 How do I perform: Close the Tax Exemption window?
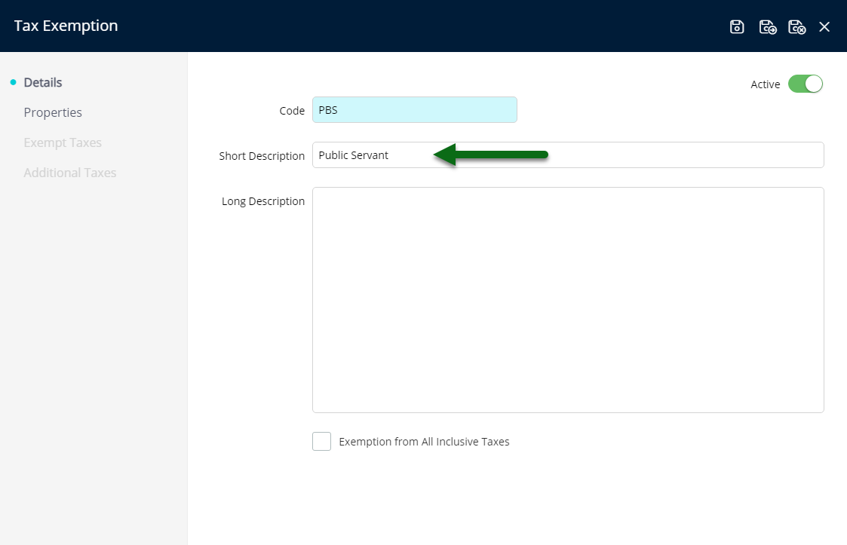click(824, 26)
